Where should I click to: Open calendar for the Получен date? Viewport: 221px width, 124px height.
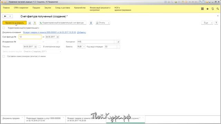[36, 47]
